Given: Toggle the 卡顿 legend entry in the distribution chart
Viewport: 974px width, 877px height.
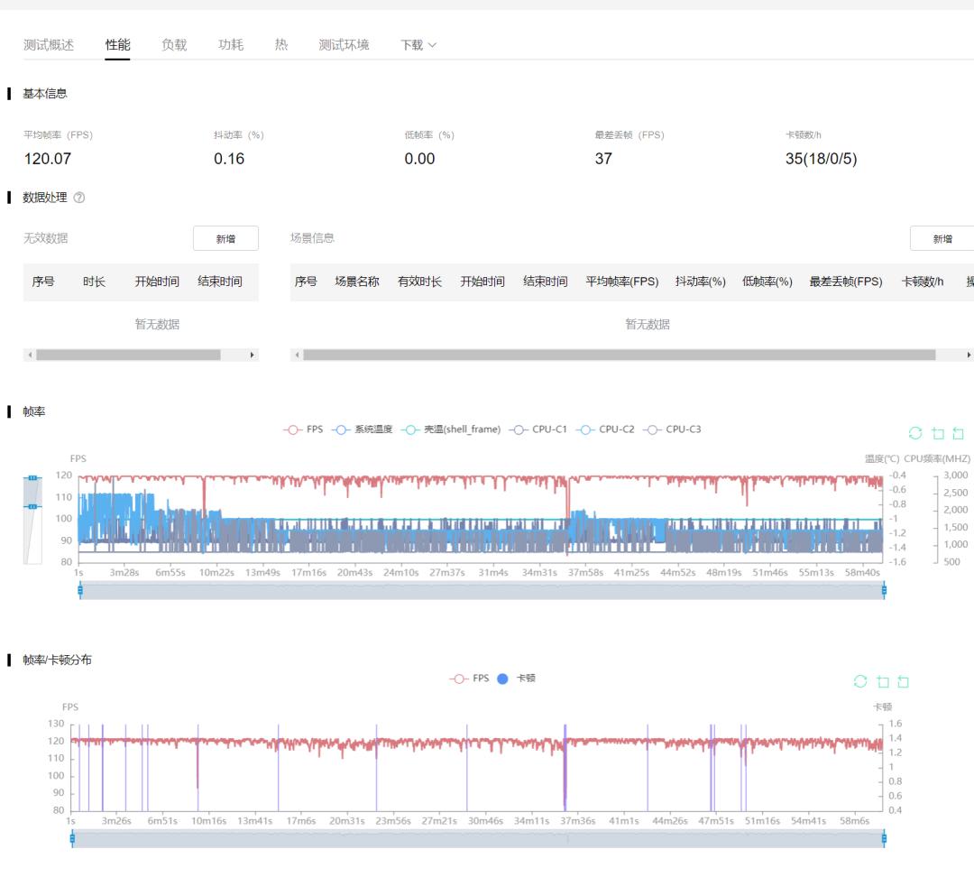Looking at the screenshot, I should 516,679.
